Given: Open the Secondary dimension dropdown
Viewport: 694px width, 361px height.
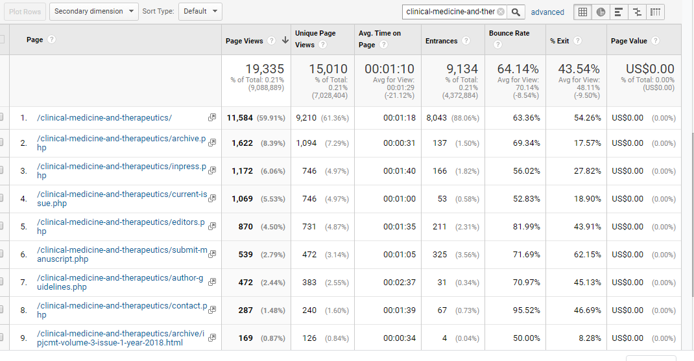Looking at the screenshot, I should [95, 11].
